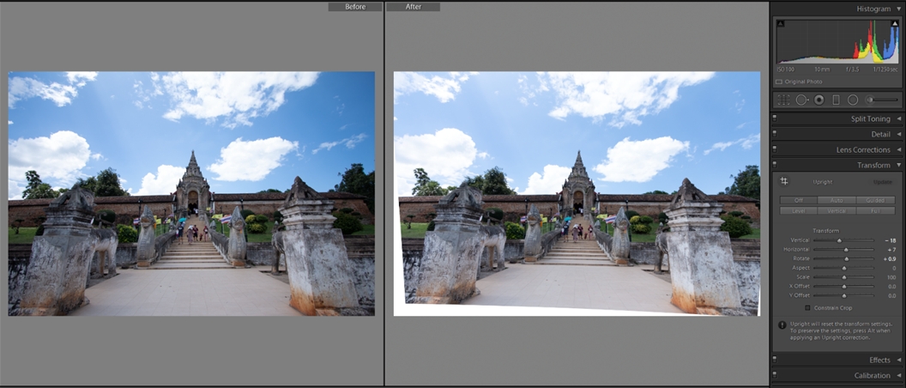Screen dimensions: 906x388
Task: Collapse the Transform panel
Action: pos(898,166)
